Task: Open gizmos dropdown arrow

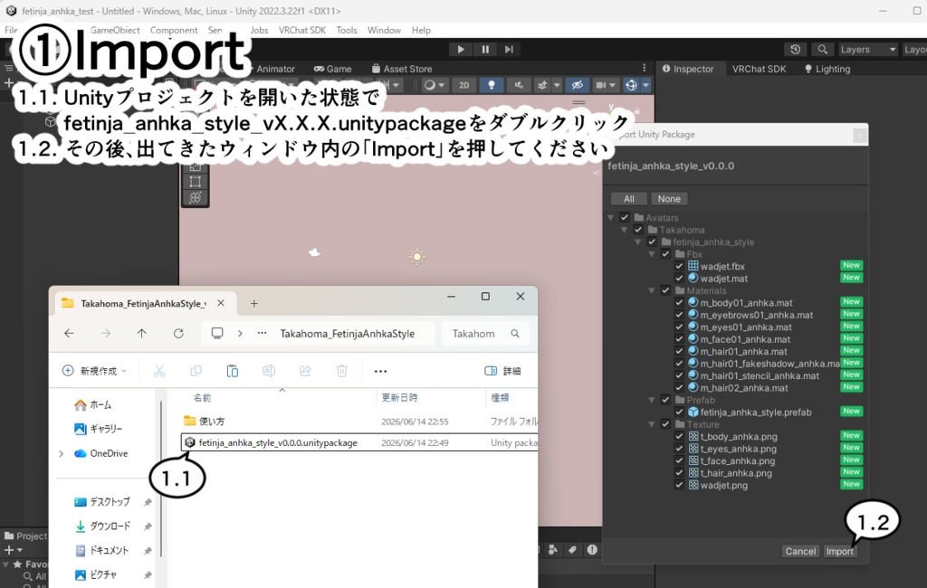Action: click(x=645, y=85)
